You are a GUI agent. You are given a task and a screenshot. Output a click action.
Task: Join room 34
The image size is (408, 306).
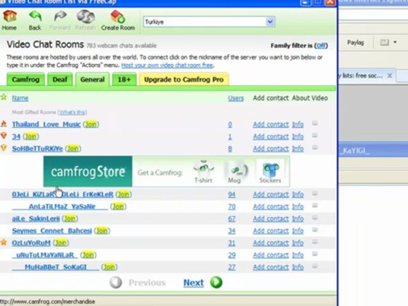[x=31, y=136]
